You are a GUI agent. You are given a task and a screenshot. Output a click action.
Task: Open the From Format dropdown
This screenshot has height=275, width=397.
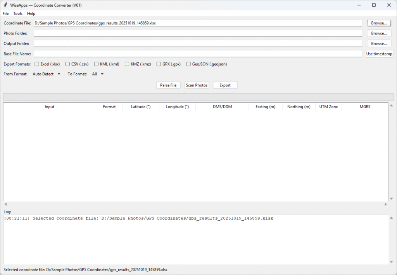point(46,74)
